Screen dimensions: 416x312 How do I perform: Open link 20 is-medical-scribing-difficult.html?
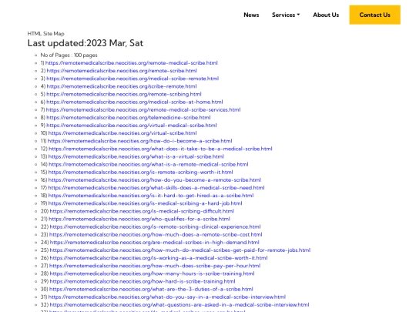coord(142,211)
